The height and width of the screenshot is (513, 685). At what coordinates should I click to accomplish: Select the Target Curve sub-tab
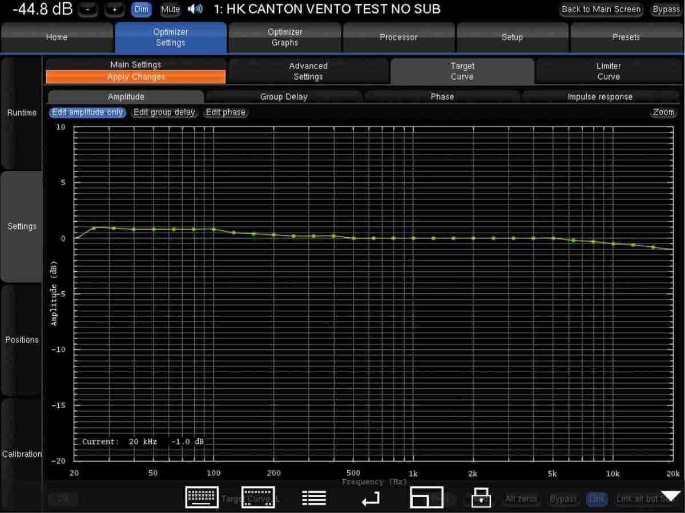coord(462,71)
